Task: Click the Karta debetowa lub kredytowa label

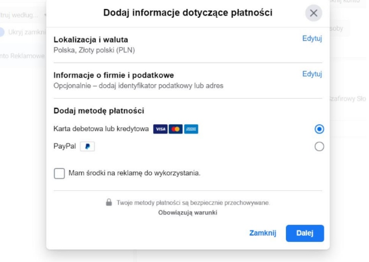Action: (101, 129)
